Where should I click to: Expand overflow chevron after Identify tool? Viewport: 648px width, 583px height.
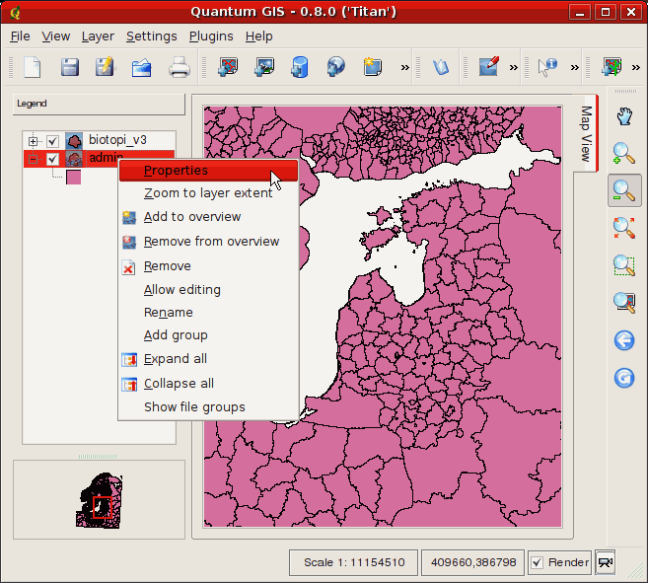[574, 67]
